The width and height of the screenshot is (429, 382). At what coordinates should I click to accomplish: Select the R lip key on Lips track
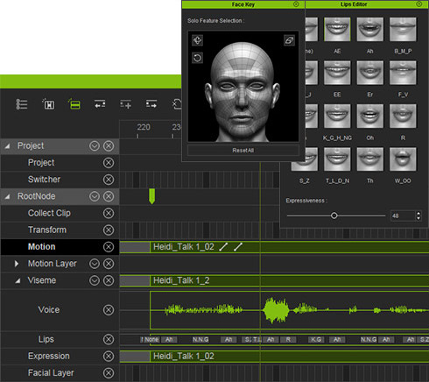[x=288, y=339]
